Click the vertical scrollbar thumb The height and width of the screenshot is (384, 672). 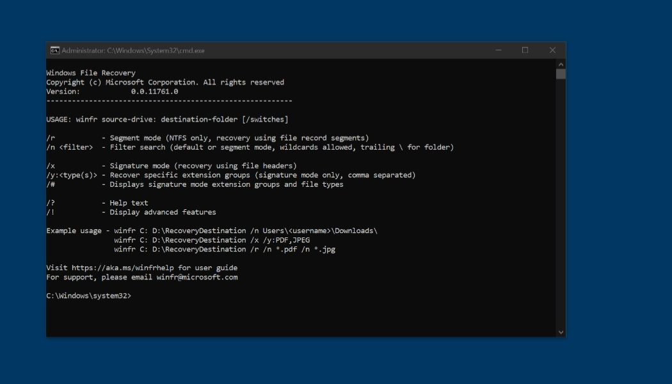coord(561,74)
